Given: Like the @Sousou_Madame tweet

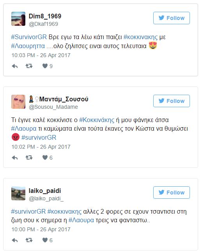Looking at the screenshot, I should 45,157.
